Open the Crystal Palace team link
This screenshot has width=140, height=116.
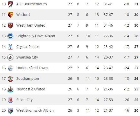tap(28, 47)
